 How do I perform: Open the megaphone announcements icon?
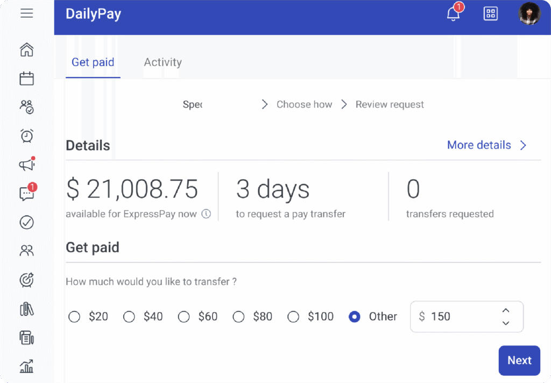point(27,165)
